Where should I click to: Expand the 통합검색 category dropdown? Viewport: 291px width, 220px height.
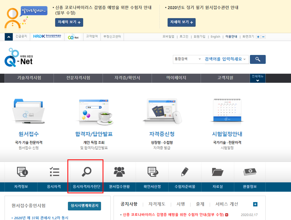[x=187, y=59]
